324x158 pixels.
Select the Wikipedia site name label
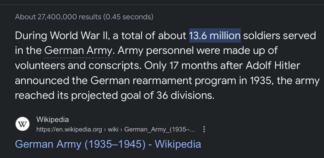(53, 119)
